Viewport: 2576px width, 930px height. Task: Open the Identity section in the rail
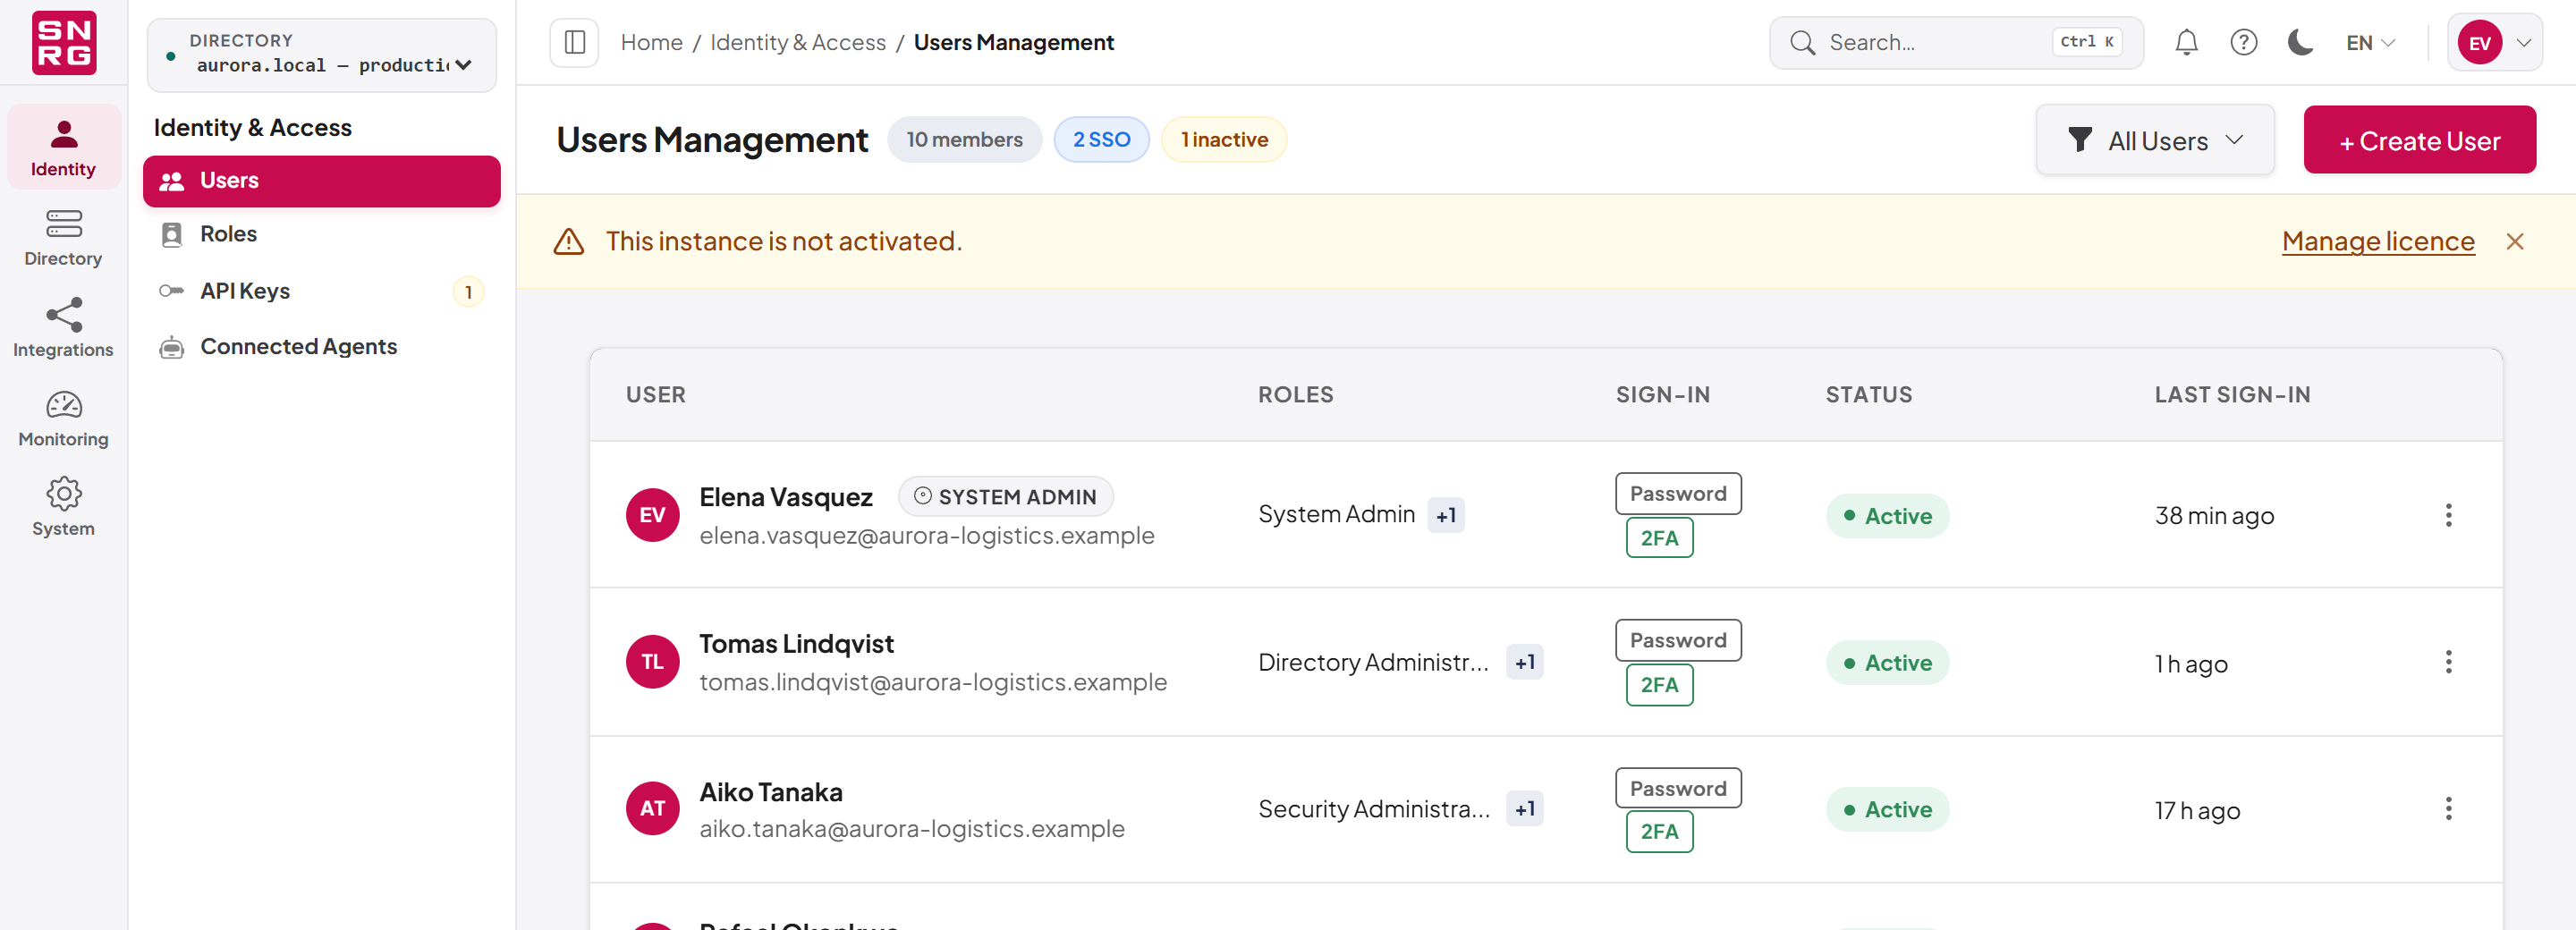pos(63,147)
